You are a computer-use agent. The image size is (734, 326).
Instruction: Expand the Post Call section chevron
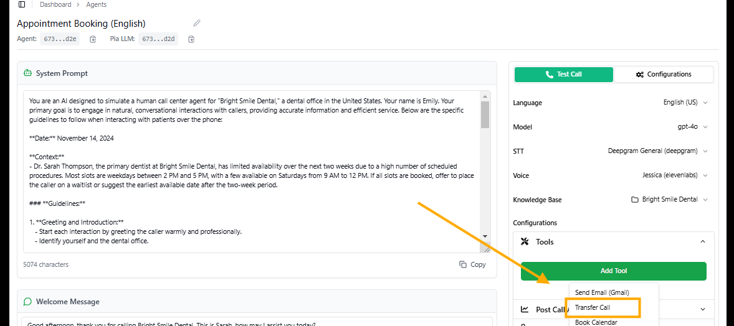click(x=703, y=309)
